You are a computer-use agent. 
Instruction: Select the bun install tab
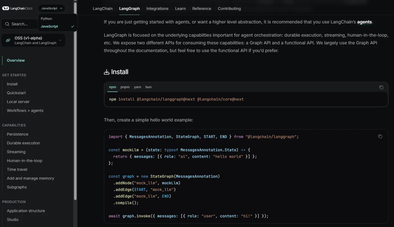(x=148, y=87)
